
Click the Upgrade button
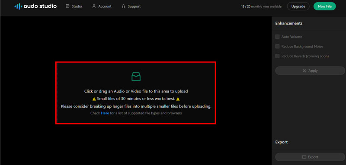(x=298, y=6)
